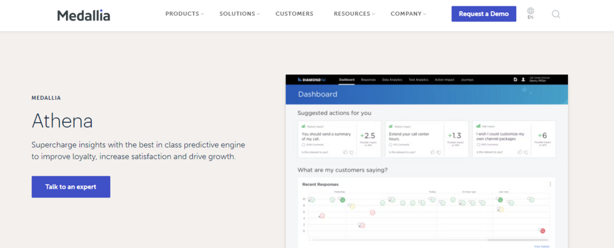
Task: Switch to the Journeys tab
Action: pyautogui.click(x=467, y=80)
